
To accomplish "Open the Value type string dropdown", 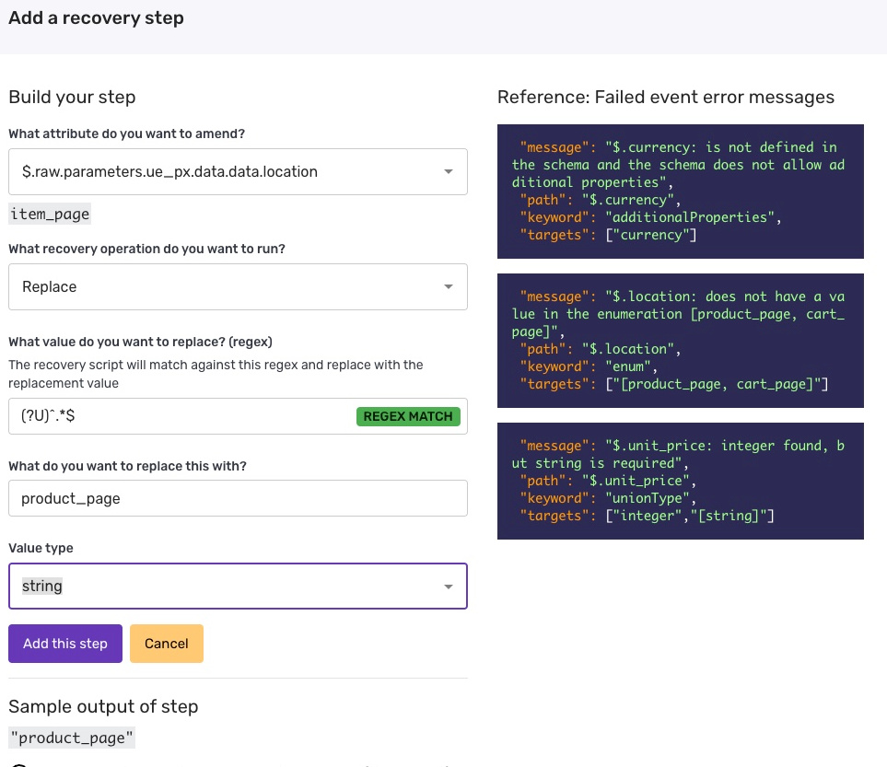I will [238, 586].
